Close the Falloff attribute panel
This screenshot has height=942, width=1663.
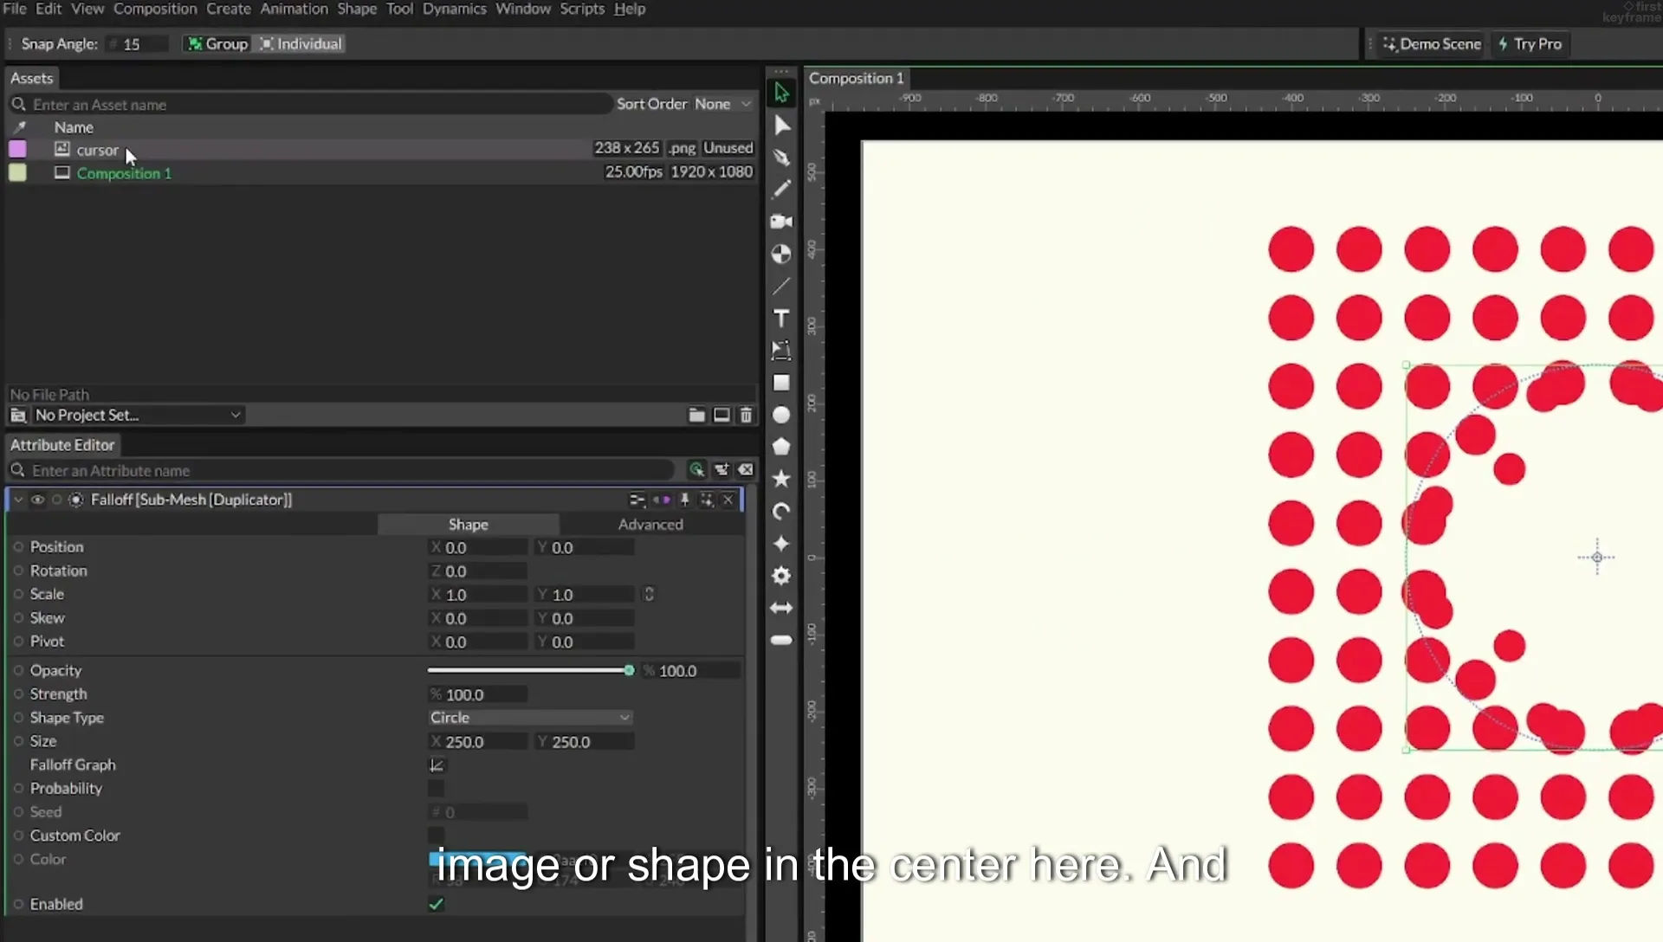pyautogui.click(x=728, y=500)
